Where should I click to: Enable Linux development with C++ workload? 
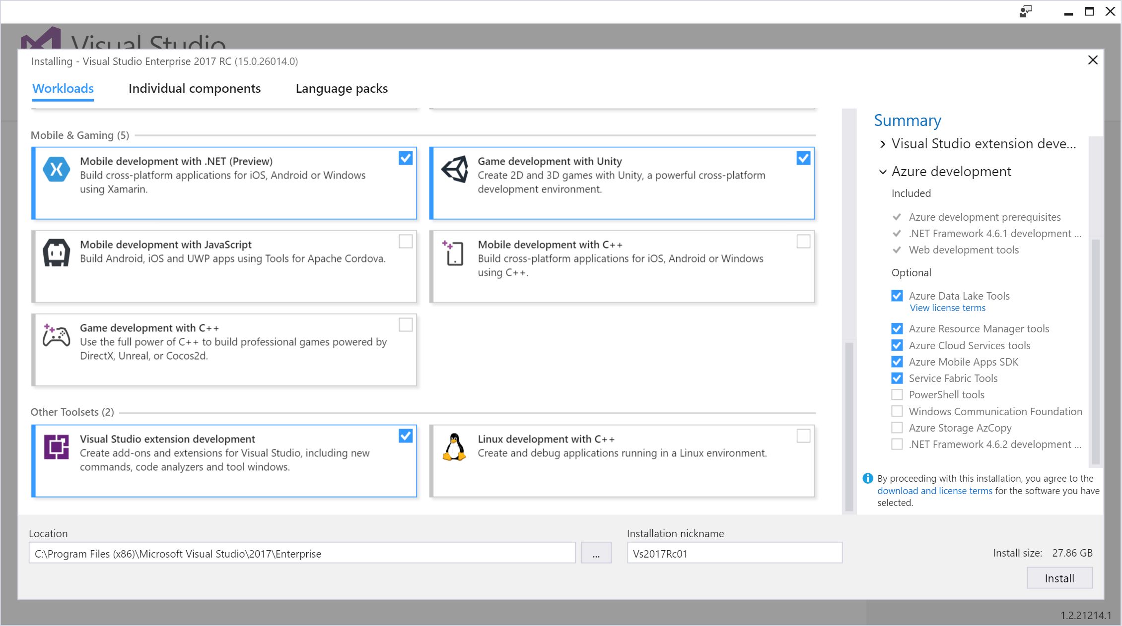click(803, 436)
